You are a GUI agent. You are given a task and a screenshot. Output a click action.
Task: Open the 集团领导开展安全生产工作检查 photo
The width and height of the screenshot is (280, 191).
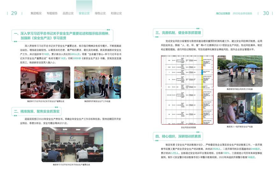tap(97, 83)
